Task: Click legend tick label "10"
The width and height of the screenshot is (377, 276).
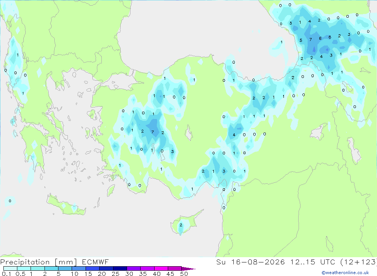Action: click(x=75, y=274)
